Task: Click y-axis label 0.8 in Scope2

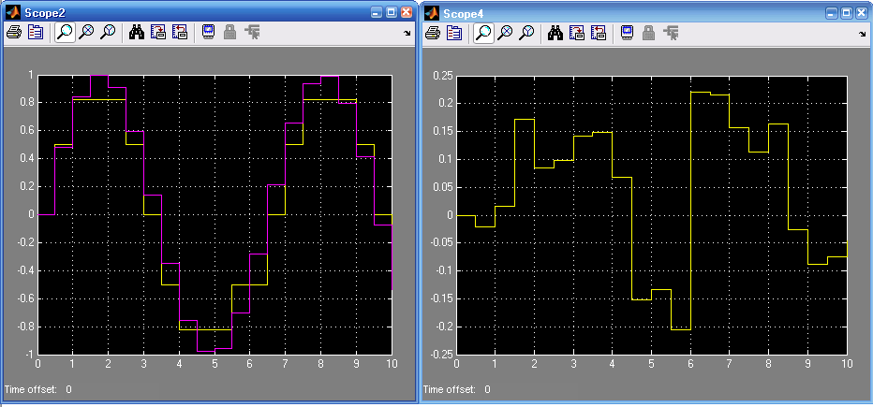Action: [28, 103]
